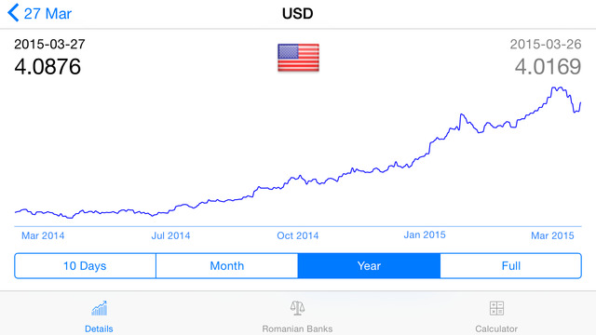Switch the chart to Month range
596x335 pixels.
[227, 266]
